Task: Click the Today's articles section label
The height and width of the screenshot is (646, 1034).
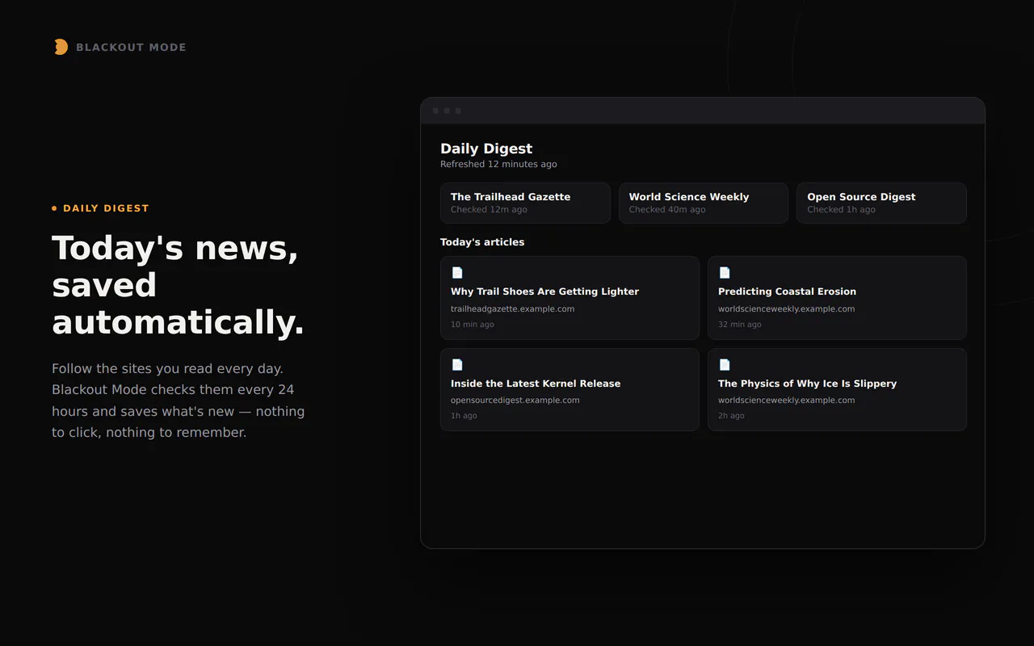Action: [482, 242]
